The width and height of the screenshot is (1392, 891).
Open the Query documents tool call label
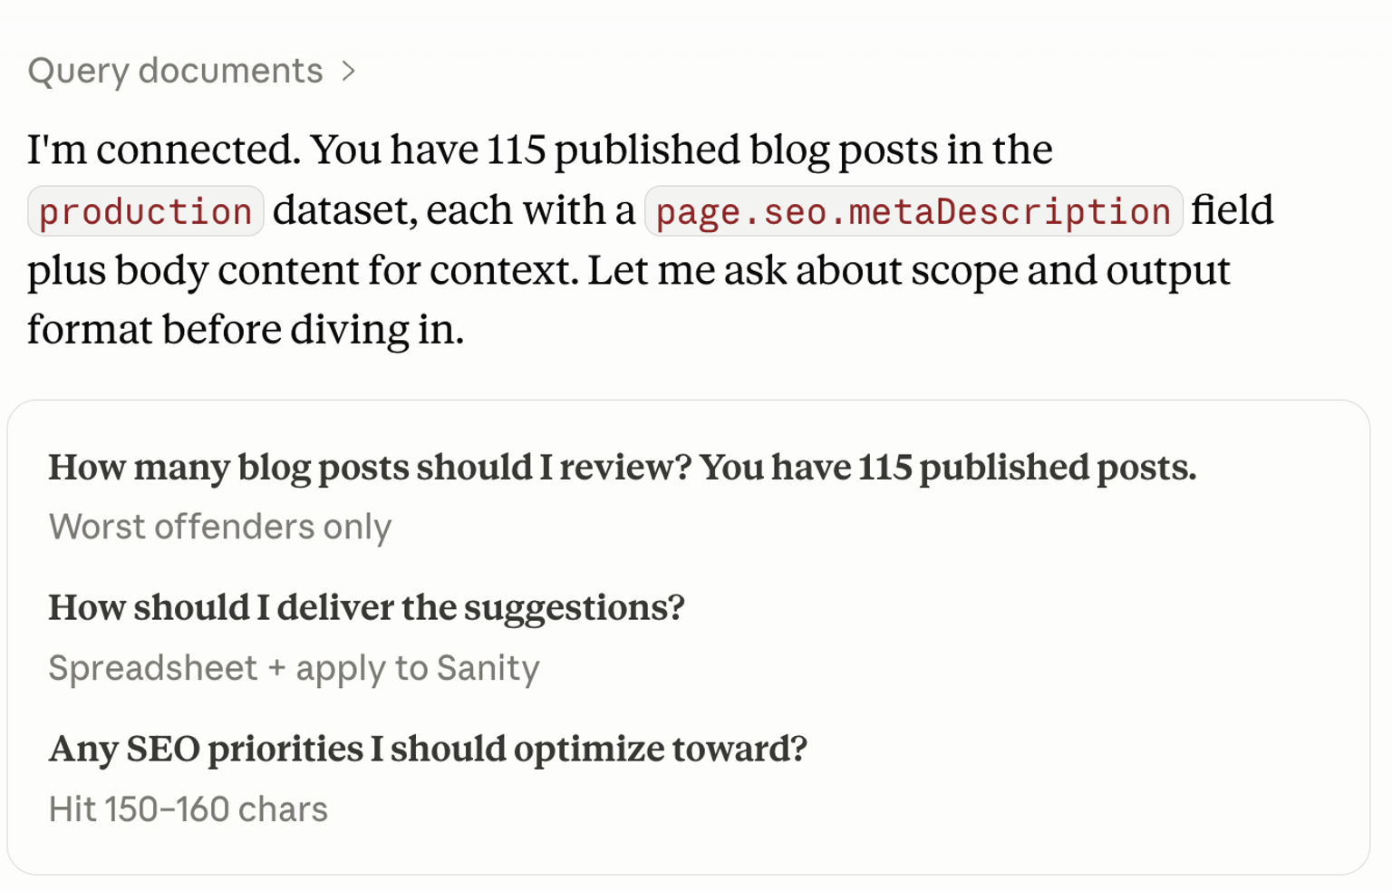coord(175,71)
